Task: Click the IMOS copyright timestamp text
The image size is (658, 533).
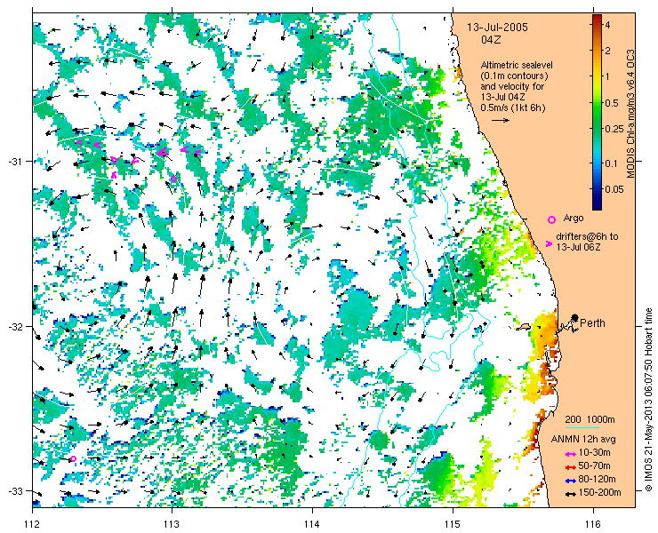Action: [649, 400]
